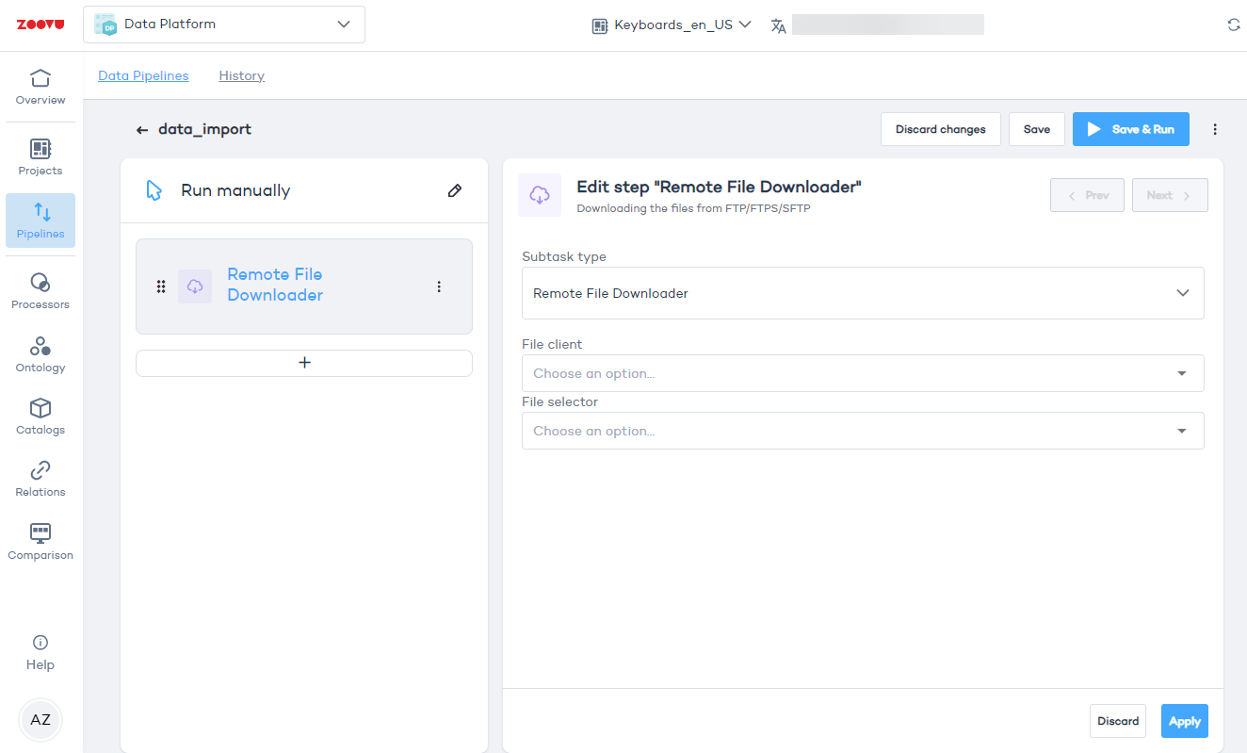The image size is (1247, 753).
Task: Switch to the History tab
Action: pyautogui.click(x=241, y=75)
